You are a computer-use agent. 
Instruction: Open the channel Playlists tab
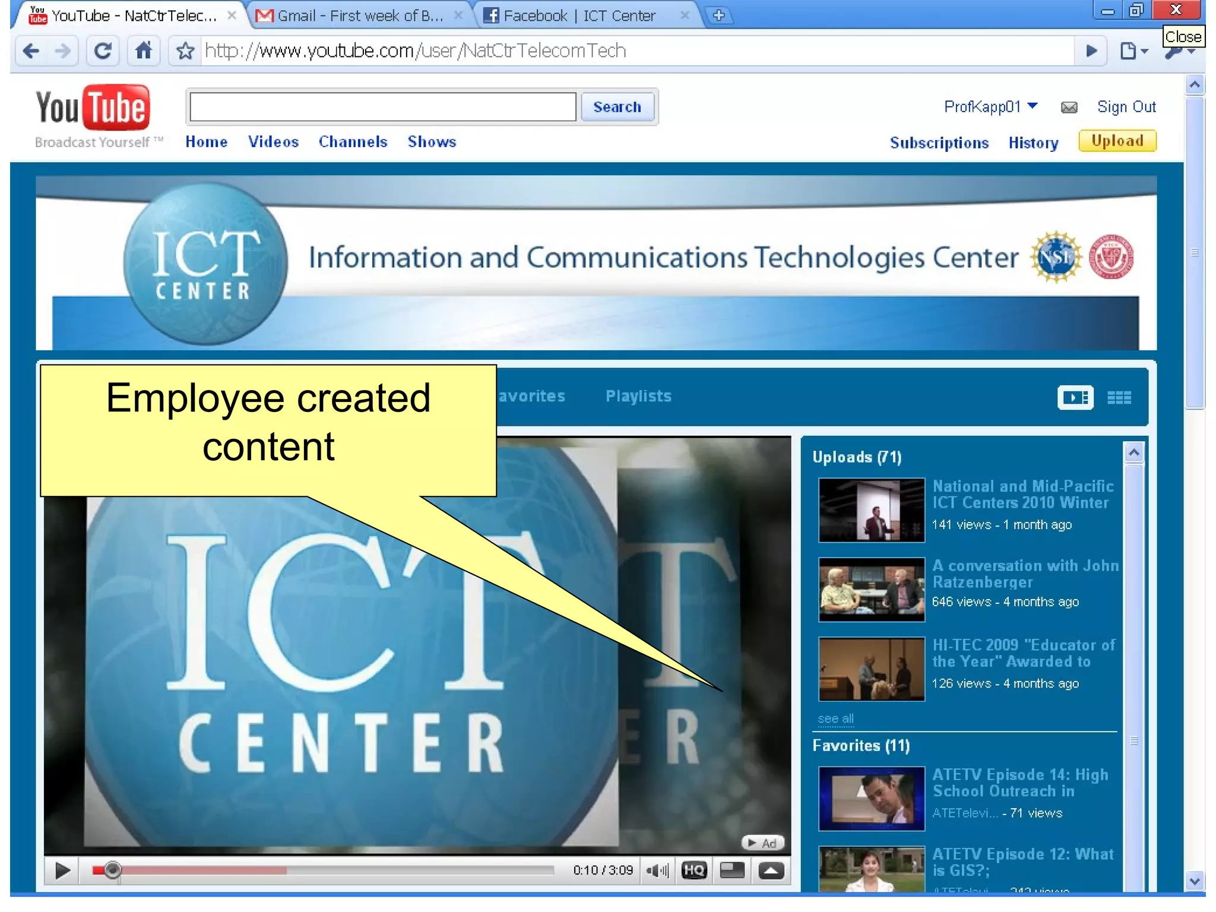(x=638, y=396)
